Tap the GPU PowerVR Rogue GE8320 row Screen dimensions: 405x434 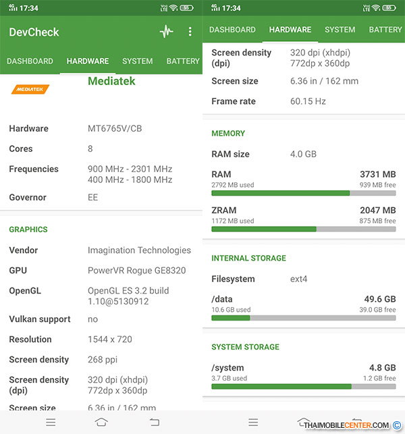tap(101, 271)
